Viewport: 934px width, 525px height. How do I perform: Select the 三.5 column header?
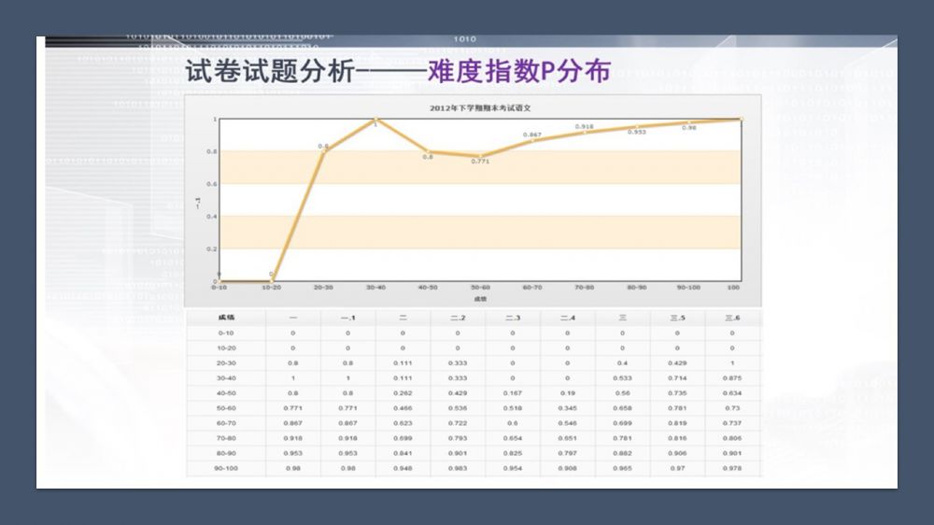coord(677,318)
